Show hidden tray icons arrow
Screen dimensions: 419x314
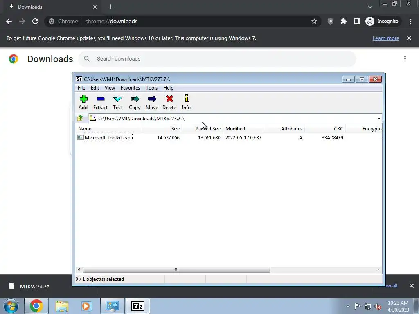coord(348,306)
